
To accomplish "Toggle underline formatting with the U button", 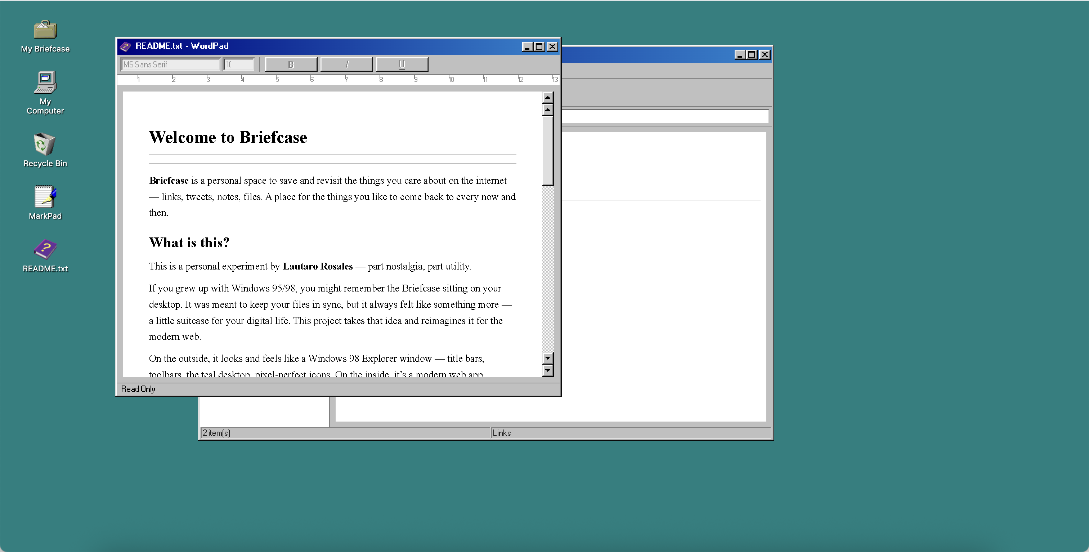I will pyautogui.click(x=402, y=64).
